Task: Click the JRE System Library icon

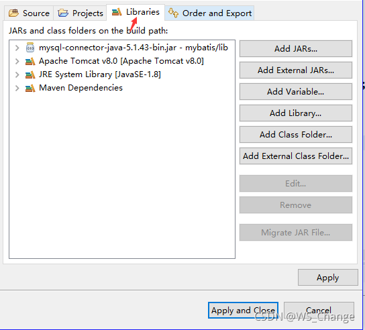Action: click(30, 74)
